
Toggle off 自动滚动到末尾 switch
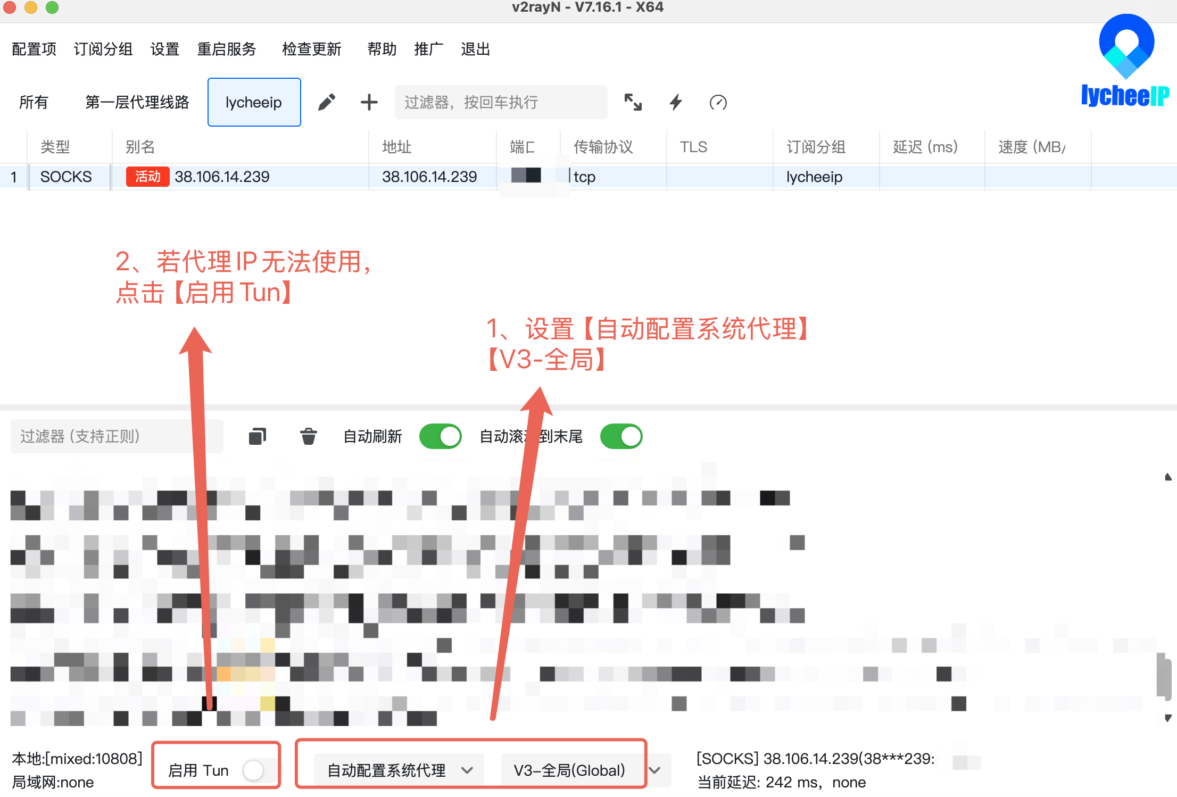621,436
